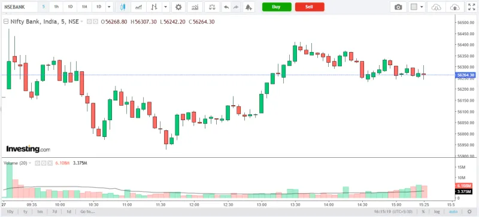Remove the Volume indicator with X

tap(50, 163)
